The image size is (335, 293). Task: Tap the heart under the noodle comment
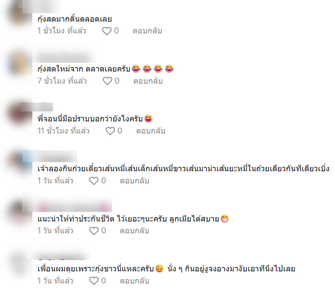pyautogui.click(x=94, y=181)
